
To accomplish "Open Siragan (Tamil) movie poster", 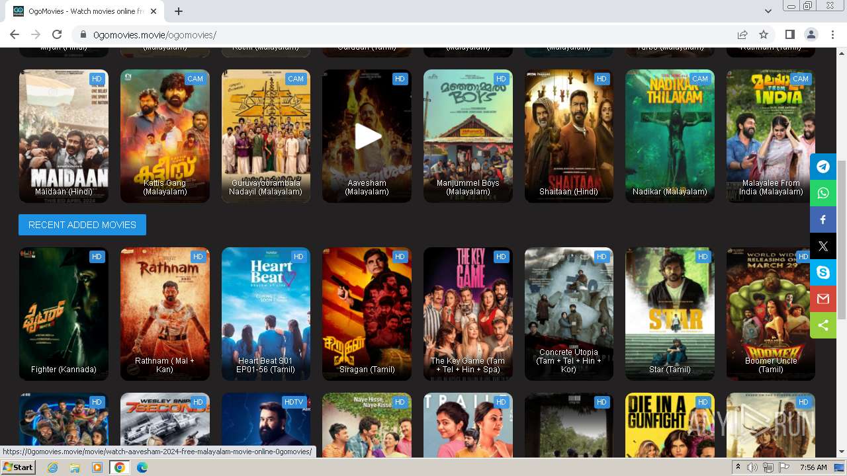I will [367, 314].
